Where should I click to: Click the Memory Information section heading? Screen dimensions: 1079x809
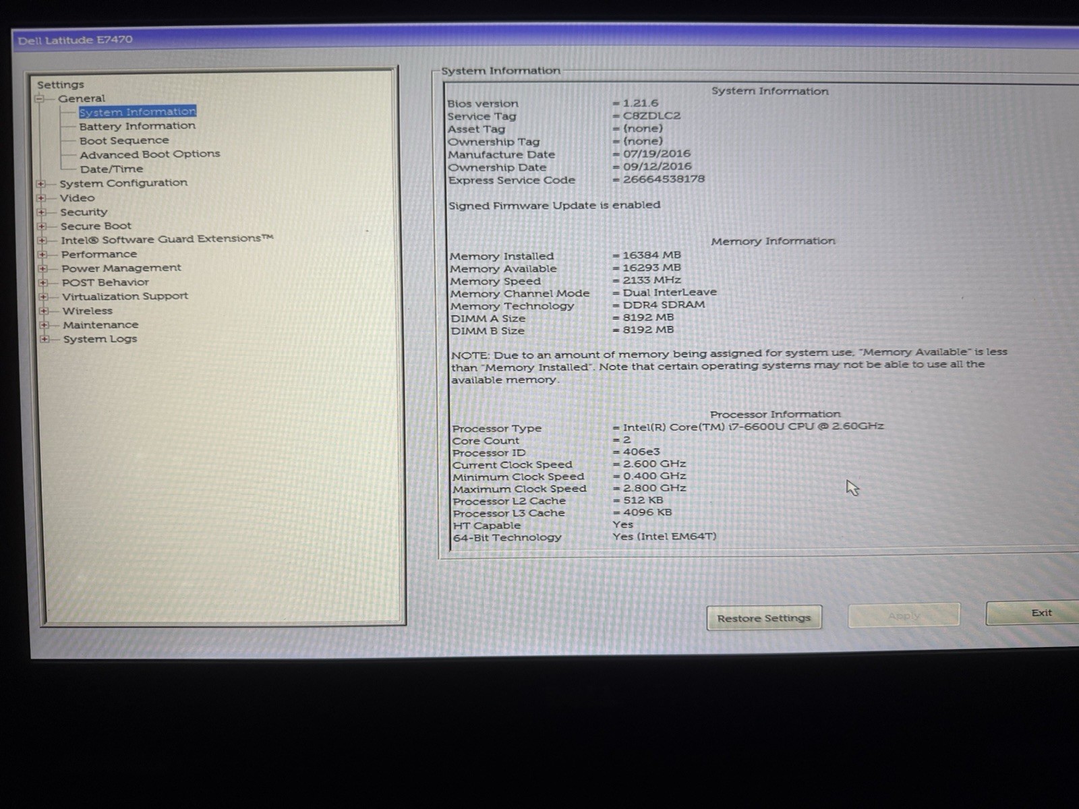(x=773, y=241)
